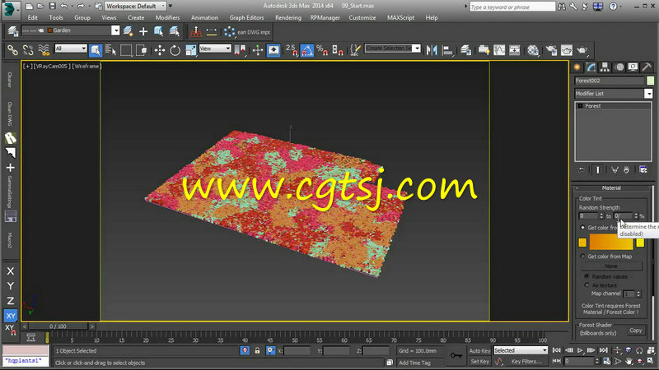Open the Display command panel tab
659x370 pixels.
pos(633,67)
